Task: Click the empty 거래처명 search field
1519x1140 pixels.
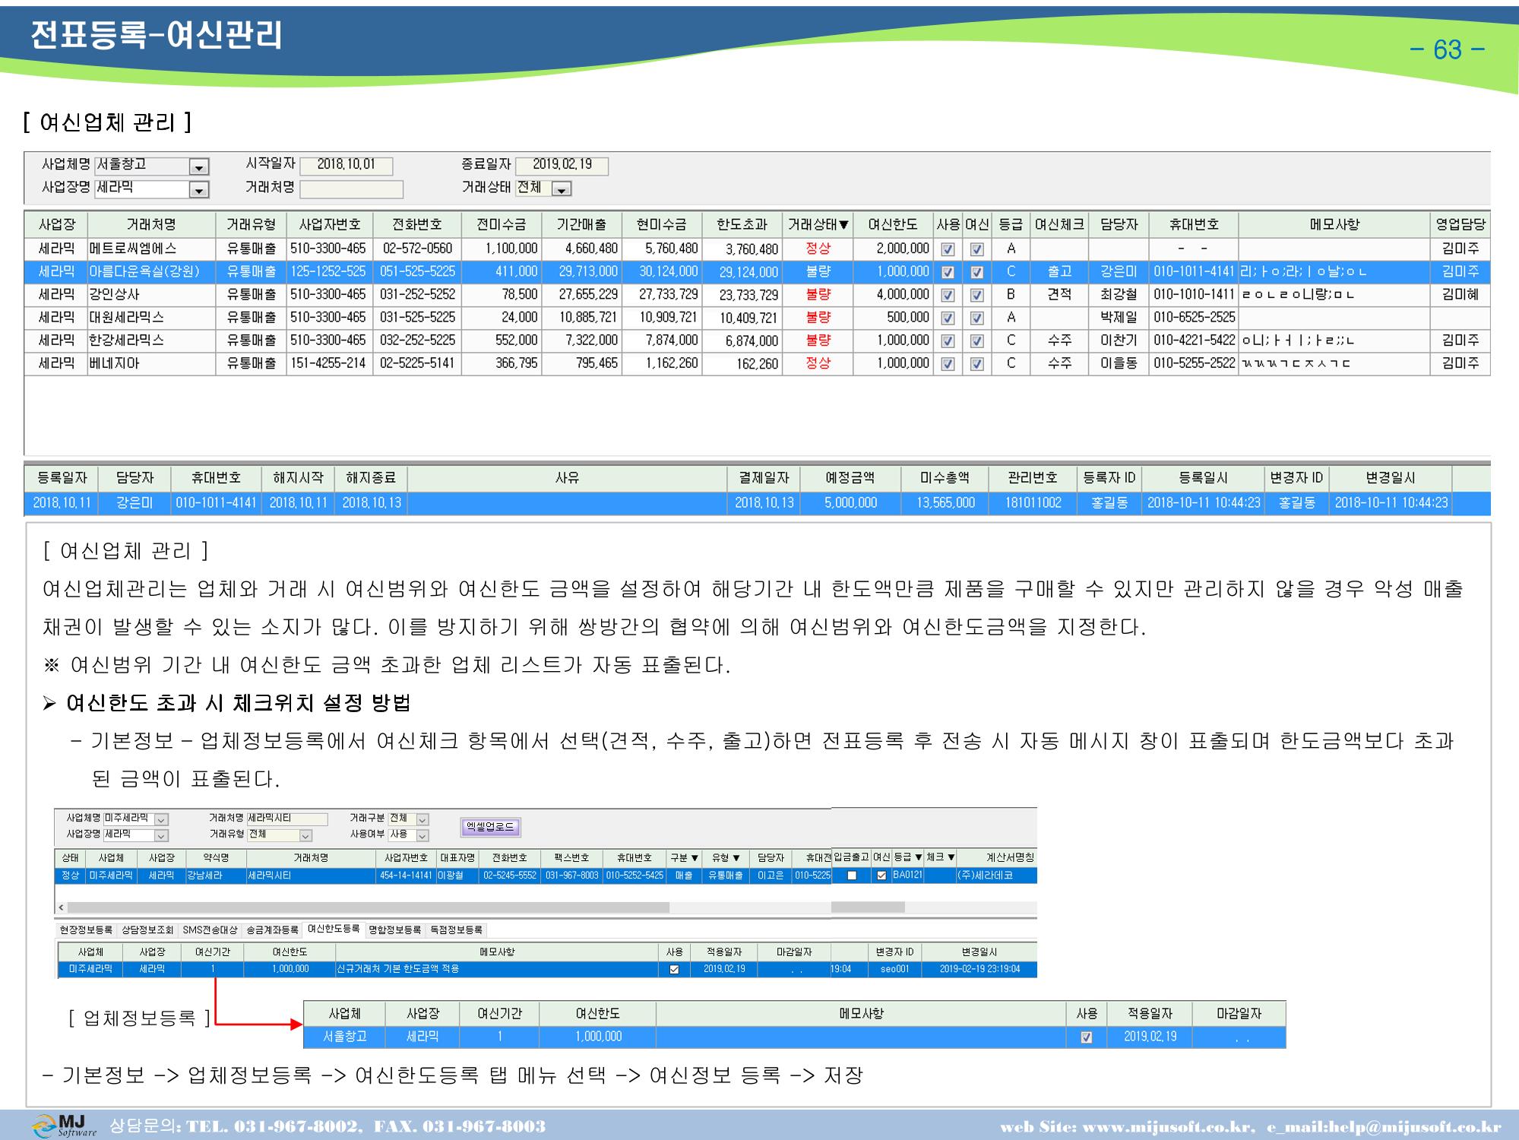Action: (x=351, y=188)
